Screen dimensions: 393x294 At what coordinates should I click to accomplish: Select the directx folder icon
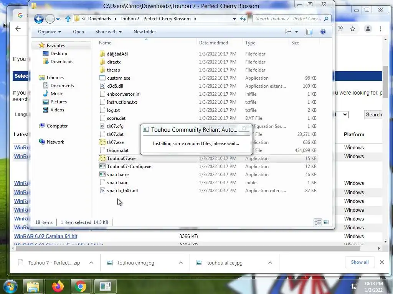pos(102,62)
